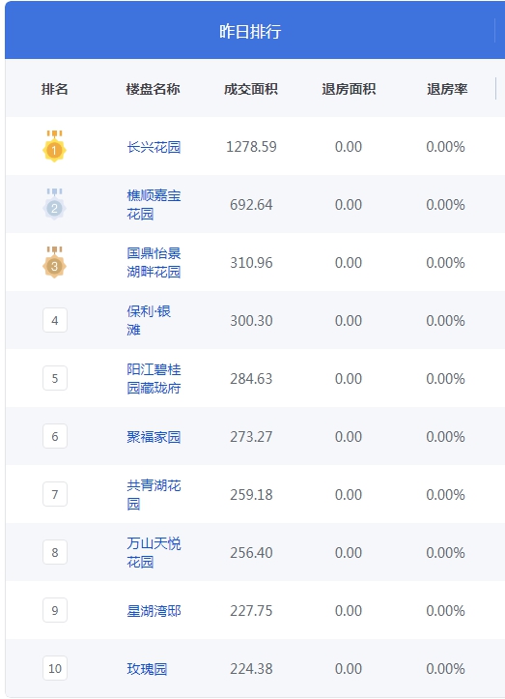Click the rank 5 number badge
The image size is (505, 699).
pyautogui.click(x=55, y=378)
